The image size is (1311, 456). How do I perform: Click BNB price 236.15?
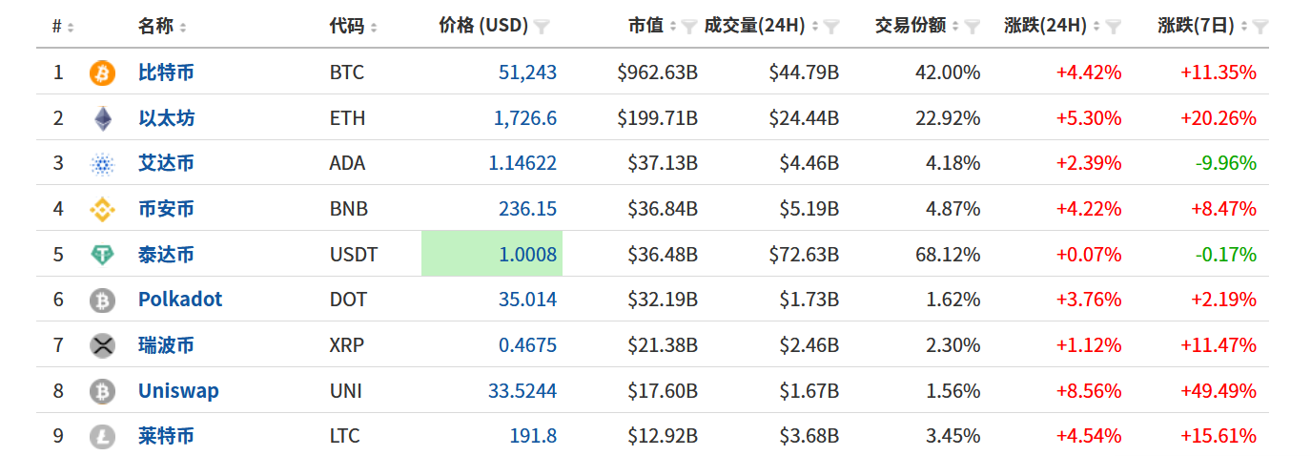tap(527, 209)
